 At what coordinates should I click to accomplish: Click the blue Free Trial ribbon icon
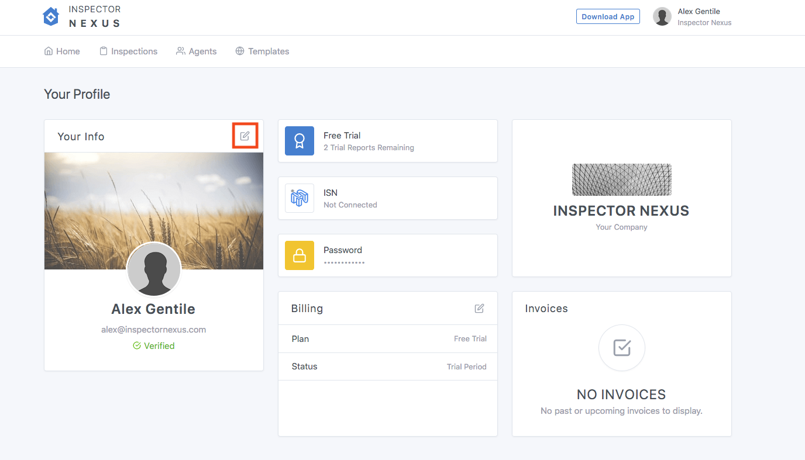pyautogui.click(x=300, y=141)
